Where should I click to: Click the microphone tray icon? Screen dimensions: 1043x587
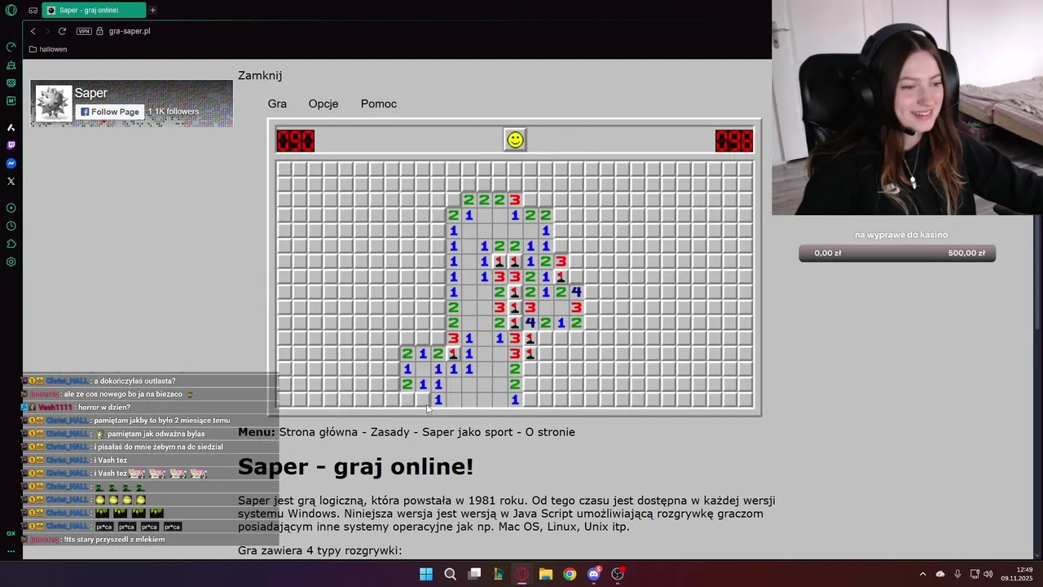(957, 574)
